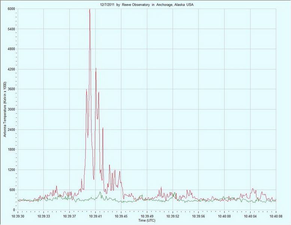Click the 10:40:00 time label
Viewport: 291px width, 225px height.
[x=224, y=216]
